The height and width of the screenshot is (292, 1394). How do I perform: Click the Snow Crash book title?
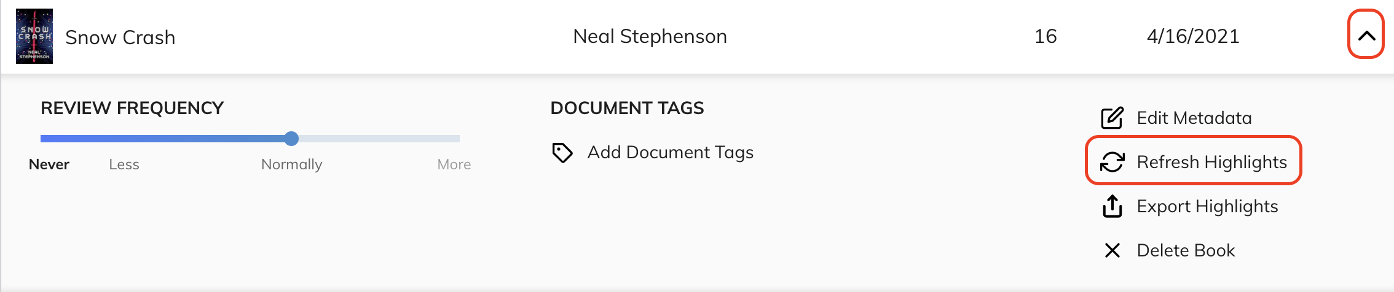(120, 37)
